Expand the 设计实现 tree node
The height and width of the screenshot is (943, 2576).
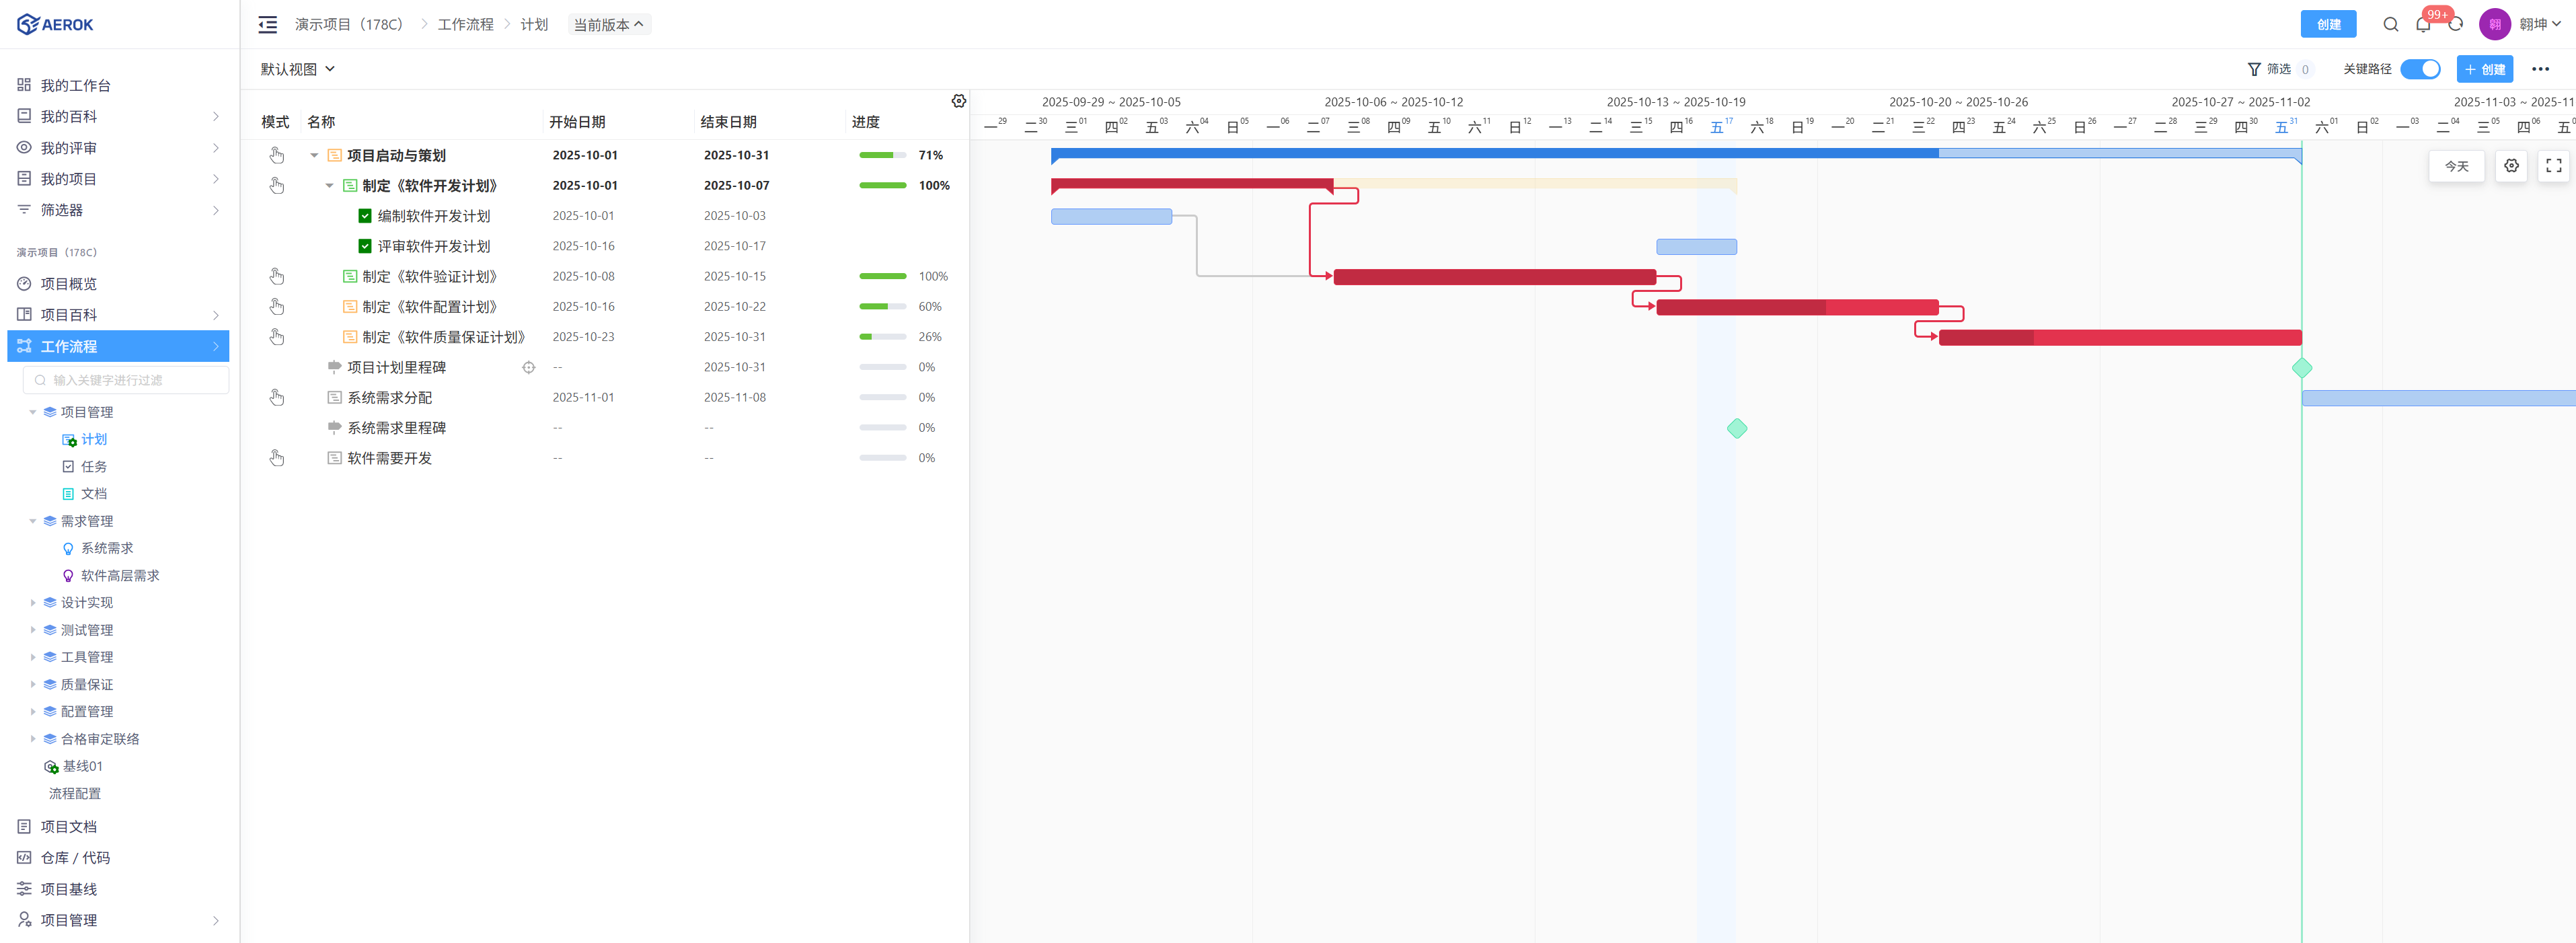(x=33, y=602)
